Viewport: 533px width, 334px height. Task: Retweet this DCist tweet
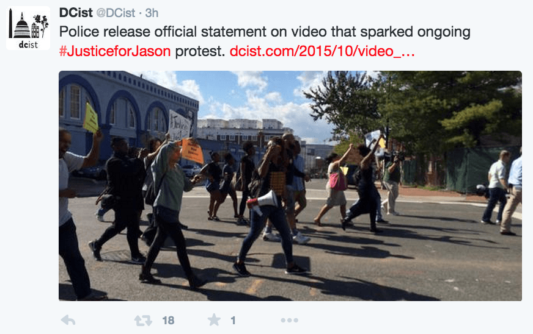(143, 320)
